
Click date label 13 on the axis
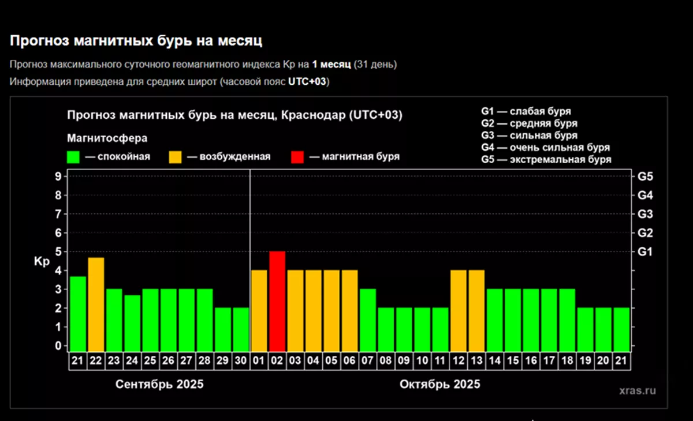tap(476, 360)
